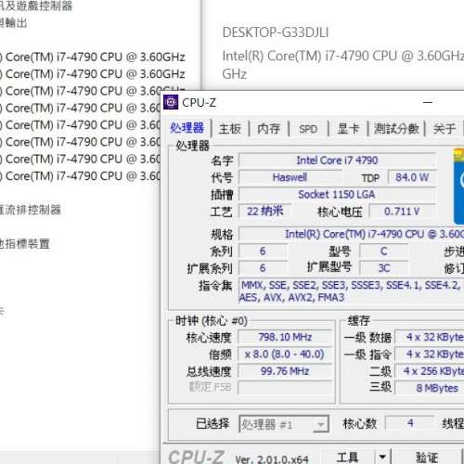Image resolution: width=464 pixels, height=464 pixels.
Task: Click the CPU-Z title bar app icon
Action: click(171, 102)
